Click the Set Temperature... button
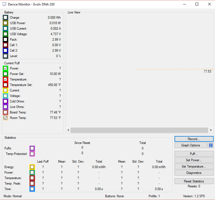The width and height of the screenshot is (215, 200). [194, 166]
